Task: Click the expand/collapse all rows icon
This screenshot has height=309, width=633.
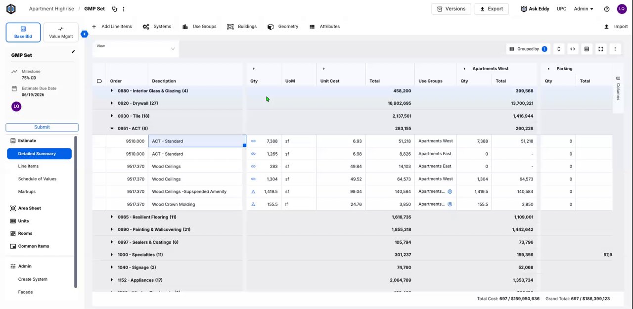Action: tap(558, 49)
